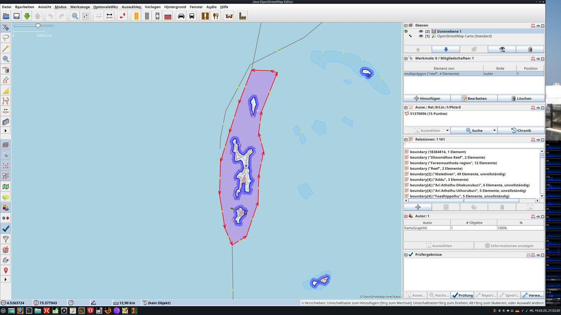Viewport: 561px width, 315px height.
Task: Choose the lasso selection tool
Action: (x=6, y=38)
